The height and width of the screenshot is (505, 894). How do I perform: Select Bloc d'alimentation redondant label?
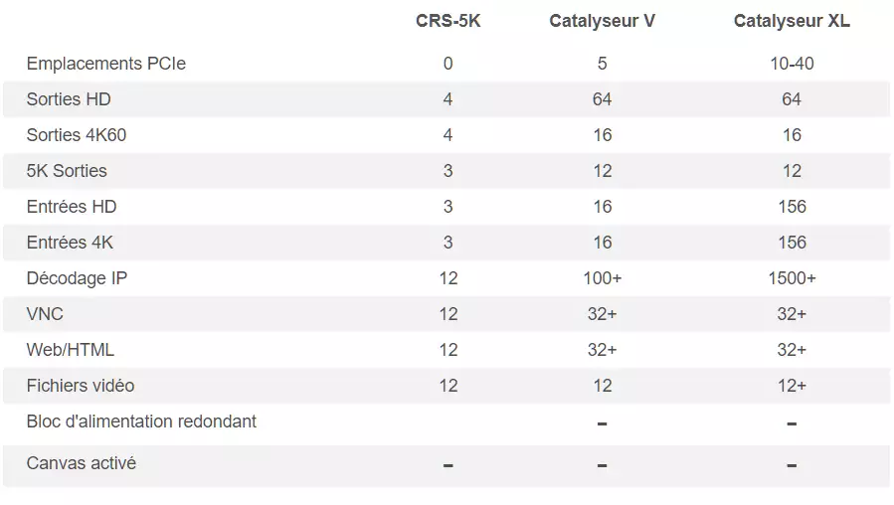(141, 421)
